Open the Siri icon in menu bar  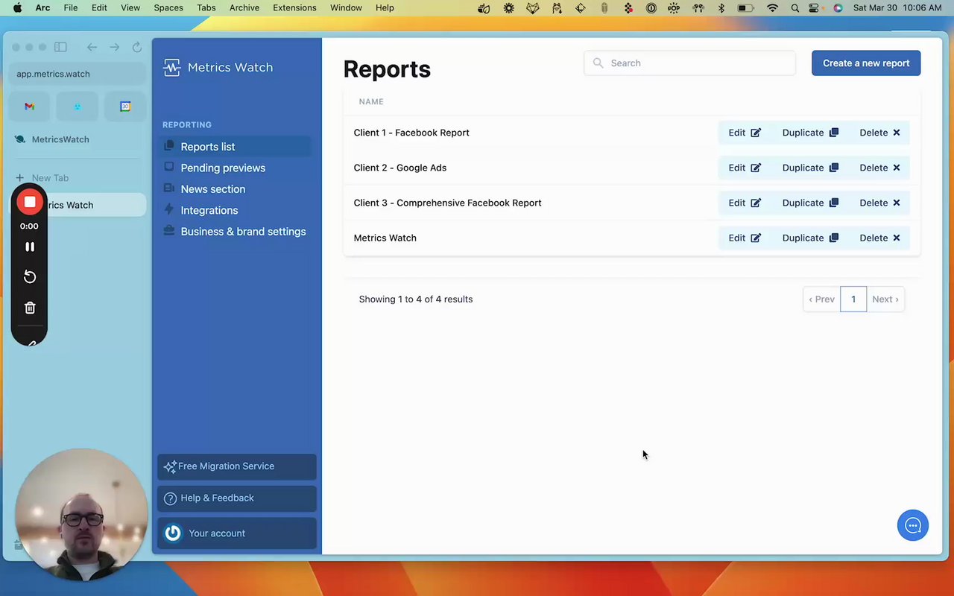[838, 8]
